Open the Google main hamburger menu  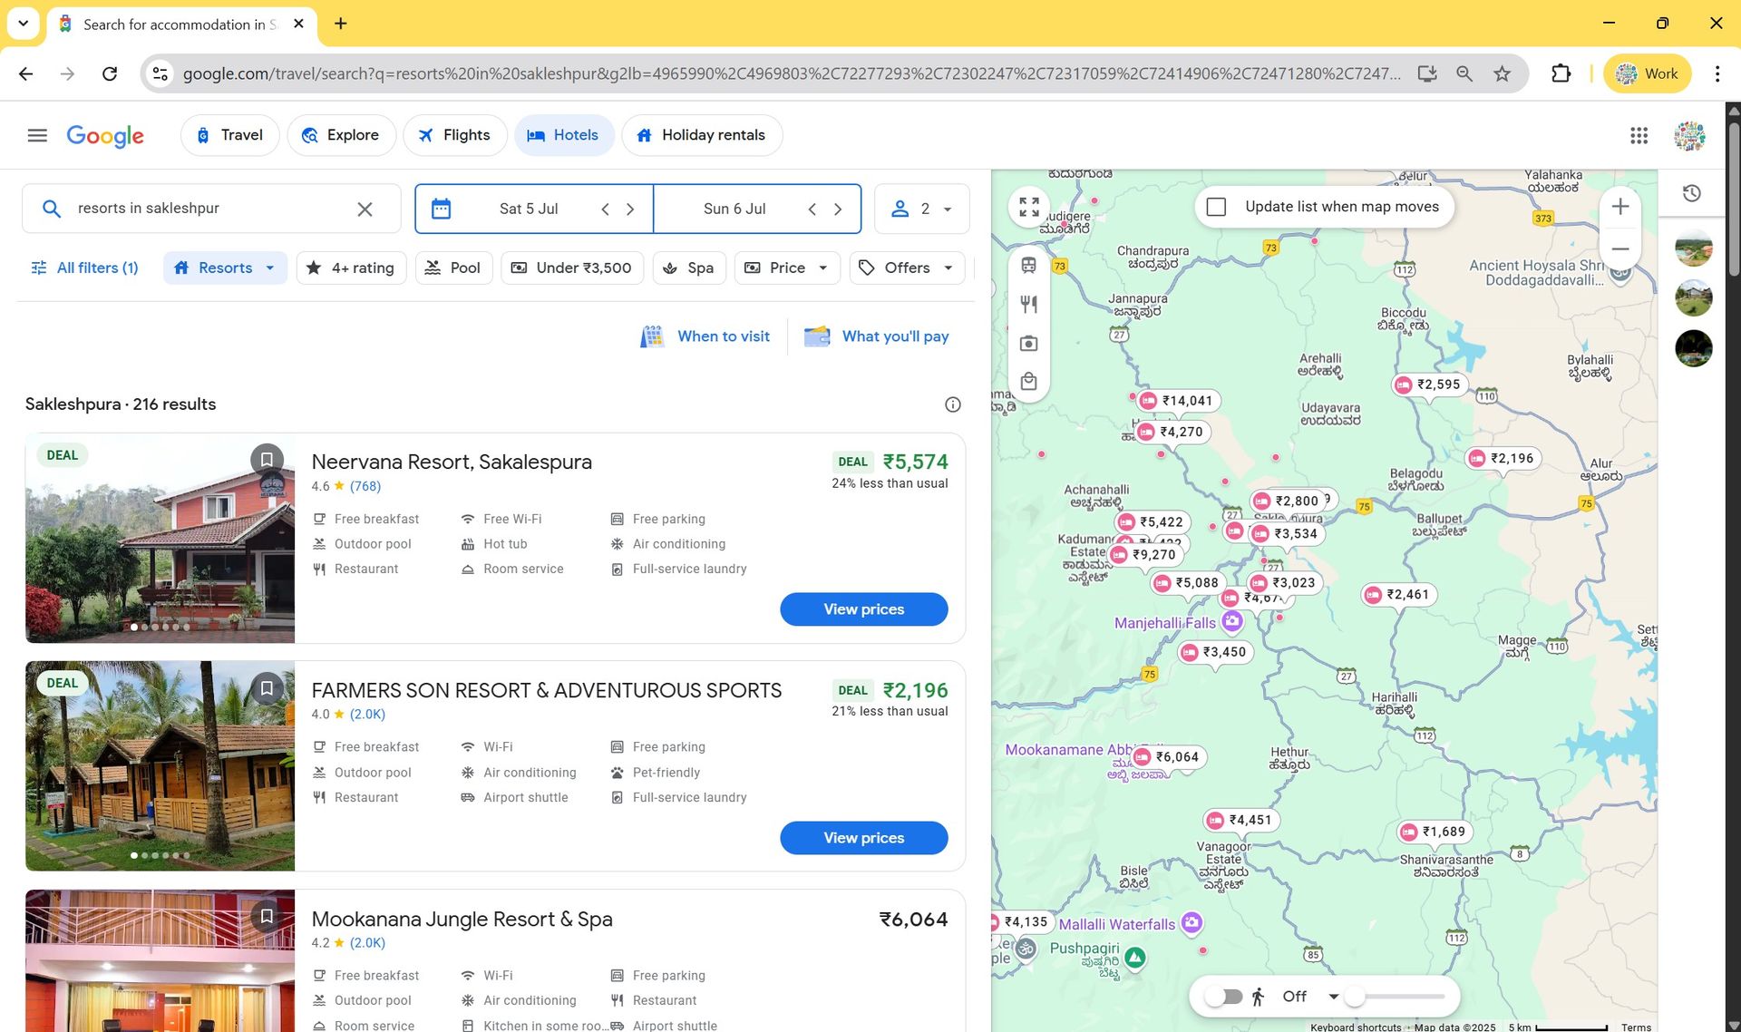coord(37,135)
